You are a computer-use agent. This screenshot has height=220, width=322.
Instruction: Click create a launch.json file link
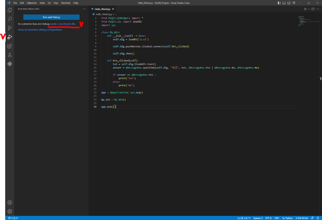[x=63, y=24]
